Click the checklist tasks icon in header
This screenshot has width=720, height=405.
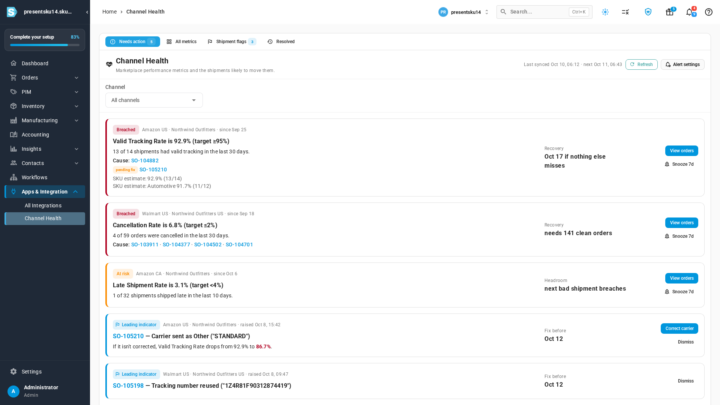(x=625, y=12)
